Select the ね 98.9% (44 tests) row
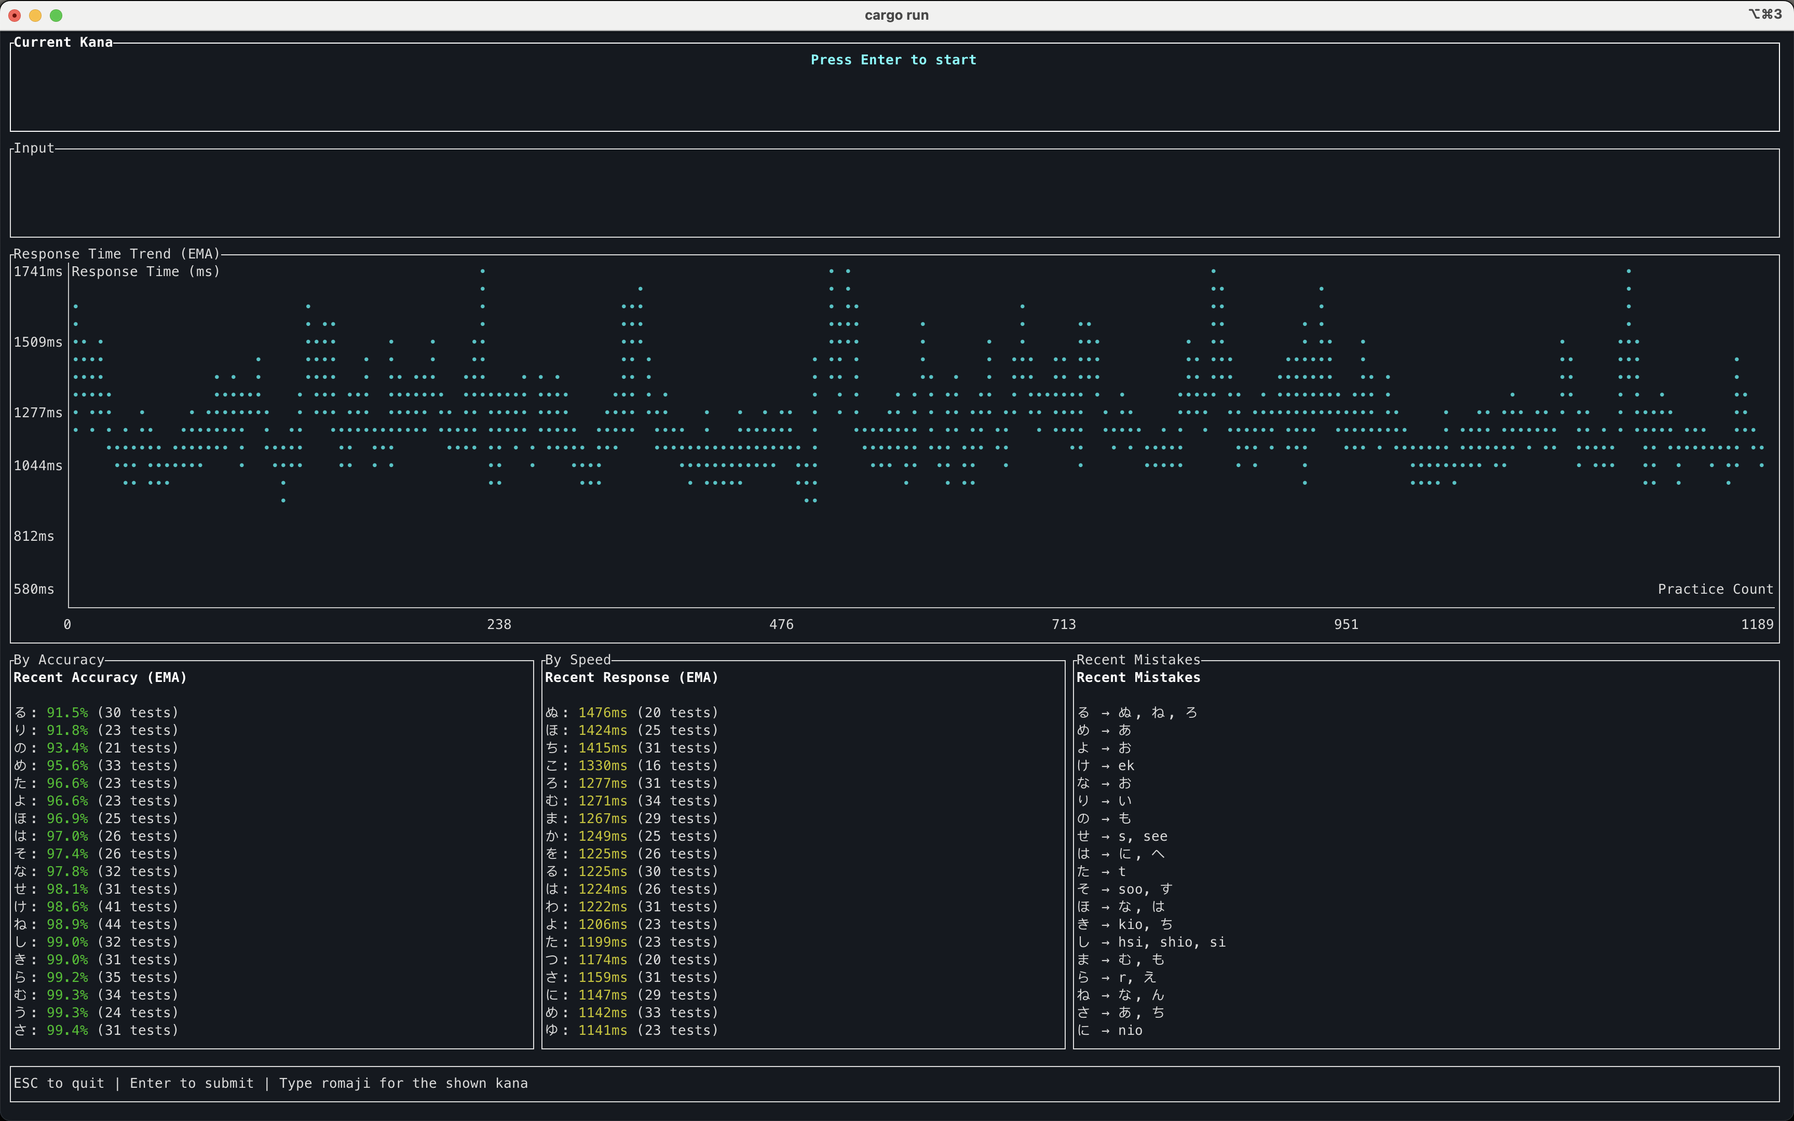Image resolution: width=1794 pixels, height=1121 pixels. point(97,924)
